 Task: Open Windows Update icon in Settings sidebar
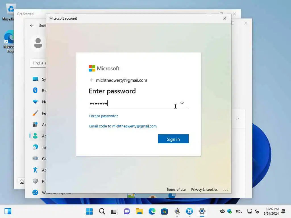coord(35,192)
